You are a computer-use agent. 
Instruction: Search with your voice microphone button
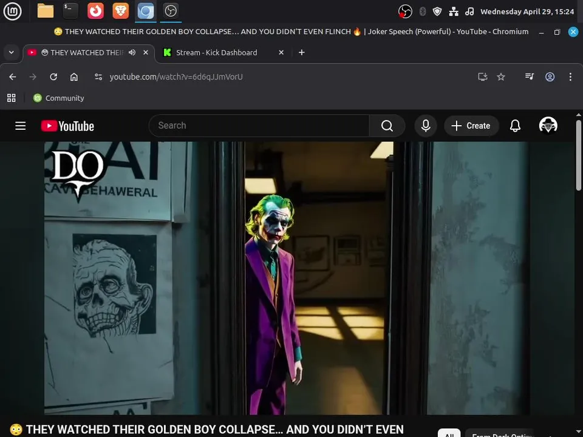tap(426, 126)
